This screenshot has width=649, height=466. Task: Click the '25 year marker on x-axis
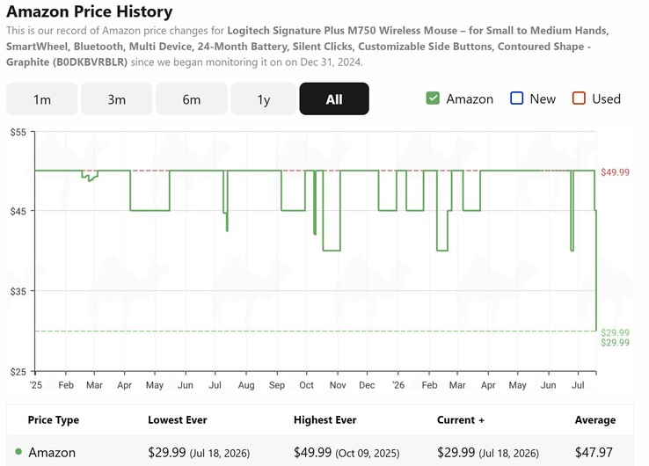(35, 385)
